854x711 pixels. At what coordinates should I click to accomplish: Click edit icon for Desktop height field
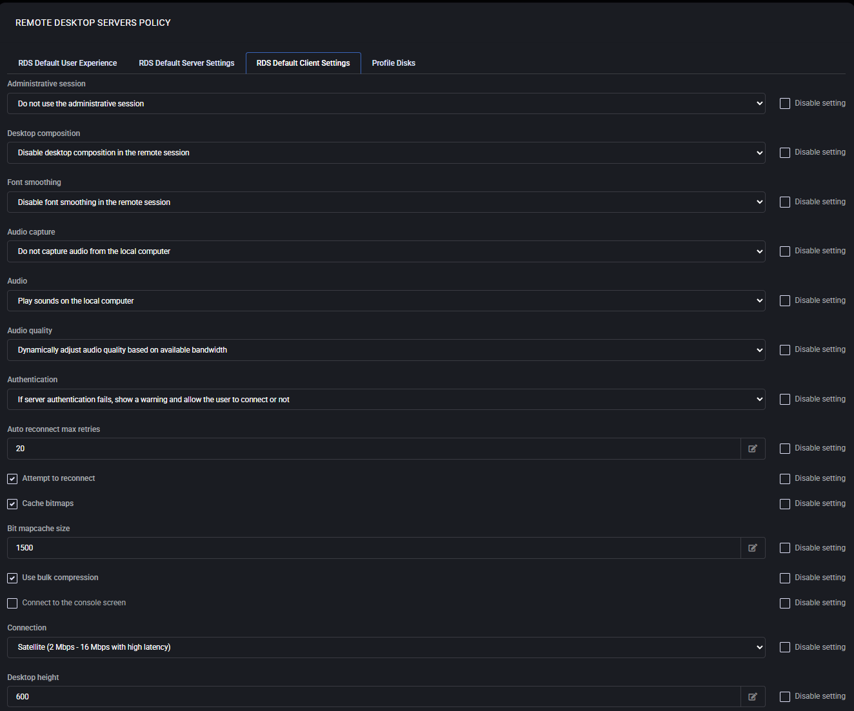(x=753, y=697)
